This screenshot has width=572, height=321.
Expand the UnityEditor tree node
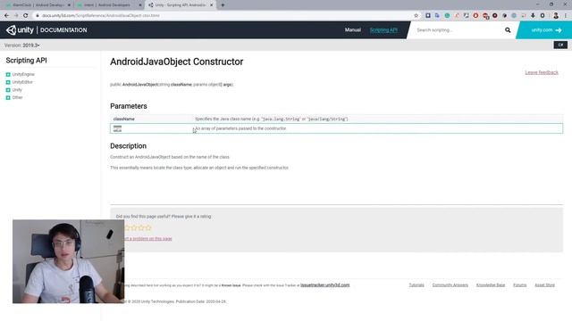[8, 82]
